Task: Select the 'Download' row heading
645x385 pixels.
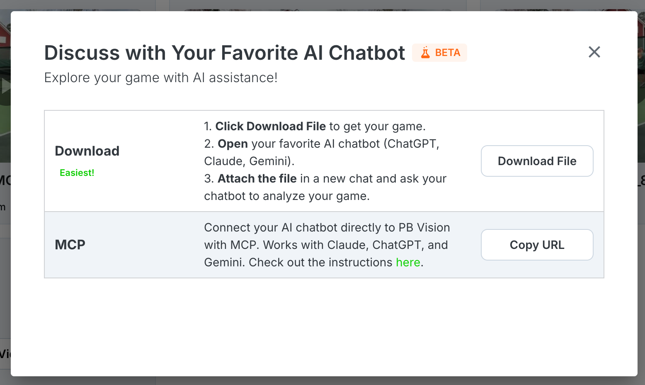Action: coord(87,151)
